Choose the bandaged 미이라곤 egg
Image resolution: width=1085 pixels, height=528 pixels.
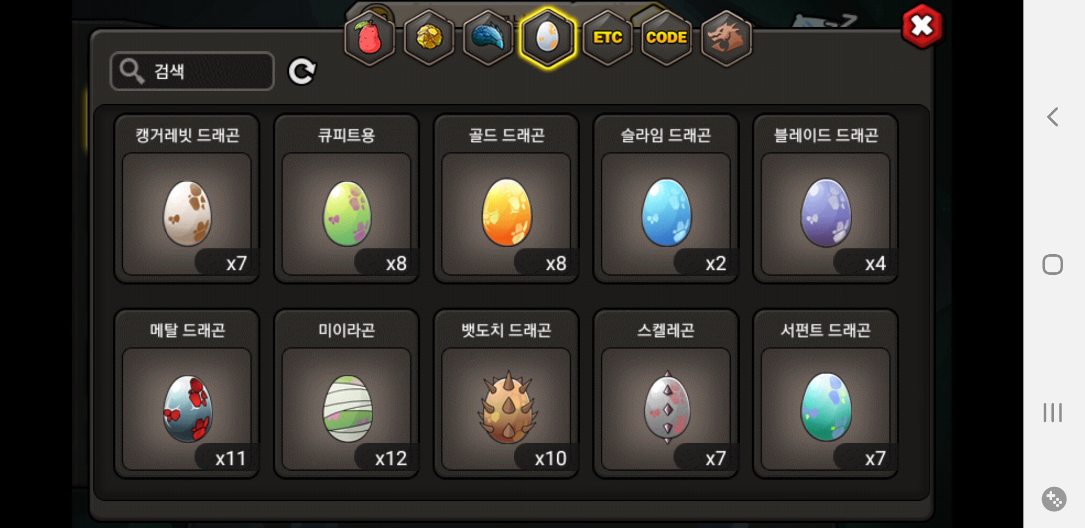pos(347,394)
